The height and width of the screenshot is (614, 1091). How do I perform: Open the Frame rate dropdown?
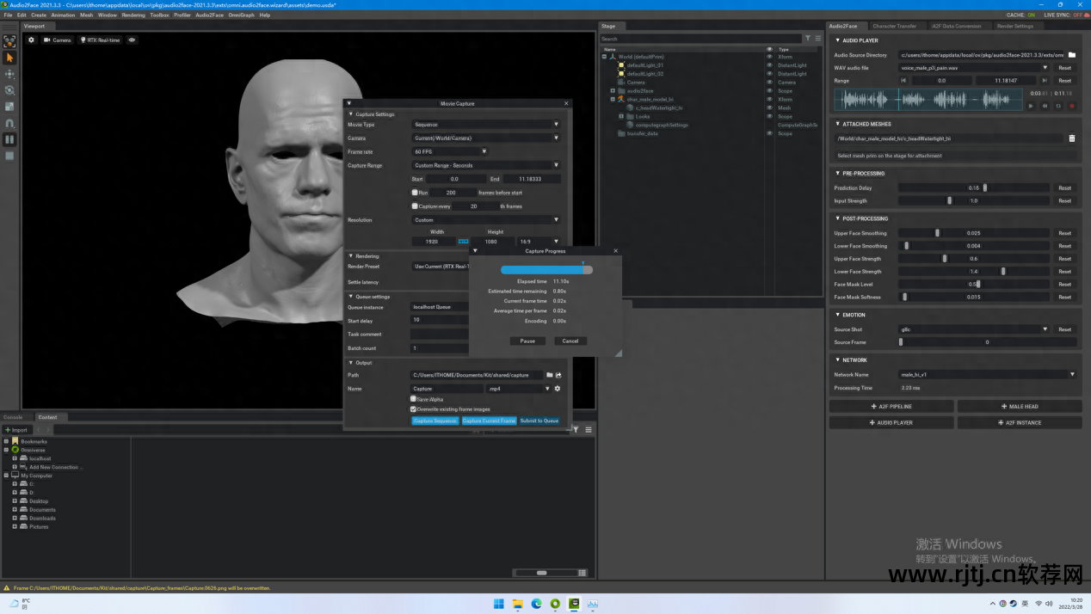(450, 151)
